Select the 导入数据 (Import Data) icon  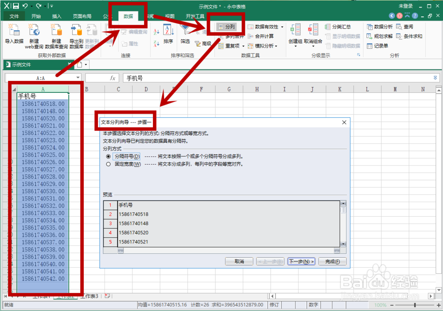coord(14,35)
